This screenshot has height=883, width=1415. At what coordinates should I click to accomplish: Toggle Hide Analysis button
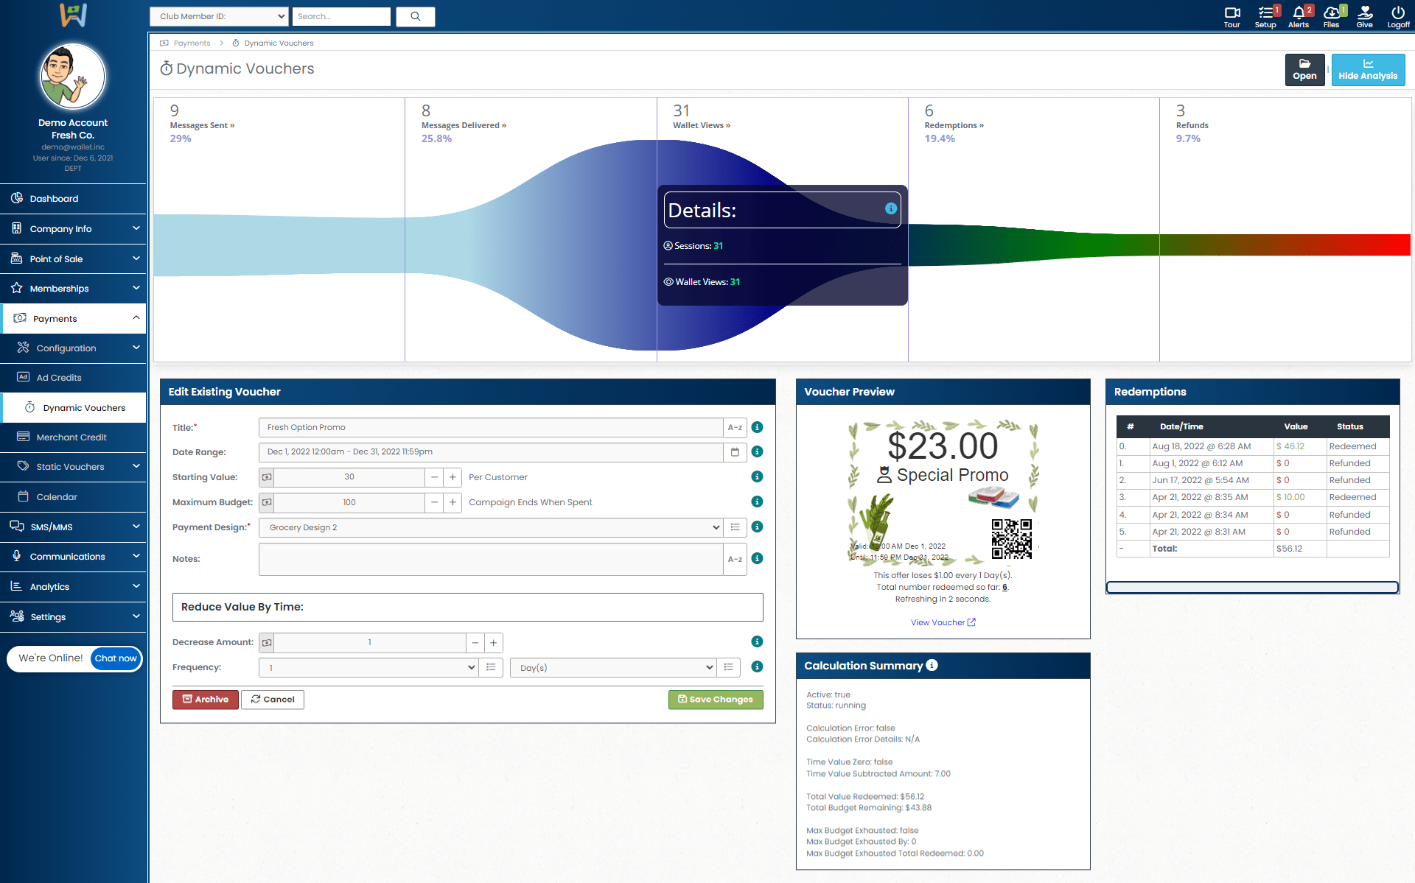click(x=1367, y=69)
